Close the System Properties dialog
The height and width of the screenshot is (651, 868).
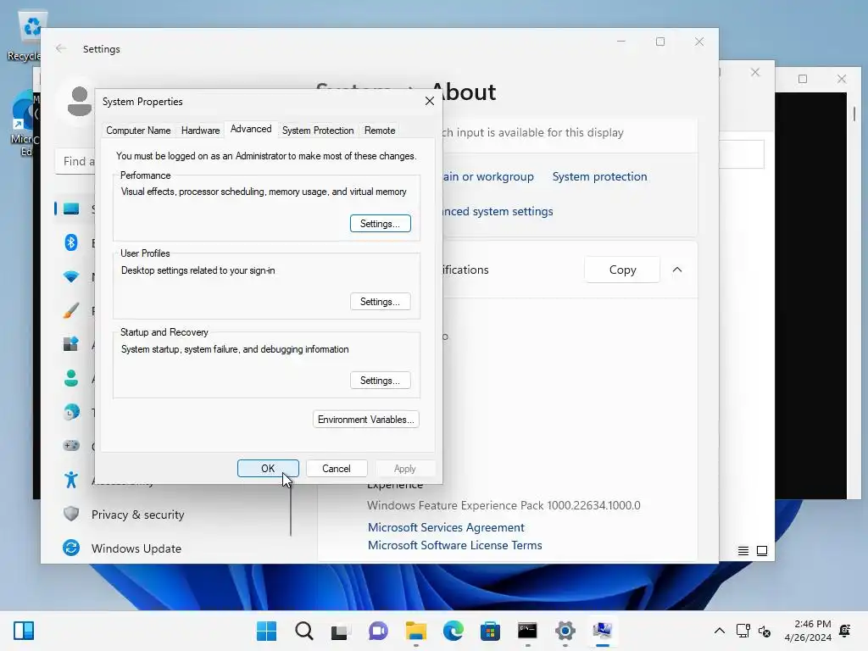coord(430,102)
